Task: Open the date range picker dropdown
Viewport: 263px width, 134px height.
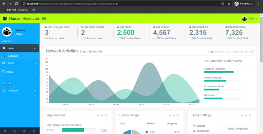Action: [x=231, y=52]
